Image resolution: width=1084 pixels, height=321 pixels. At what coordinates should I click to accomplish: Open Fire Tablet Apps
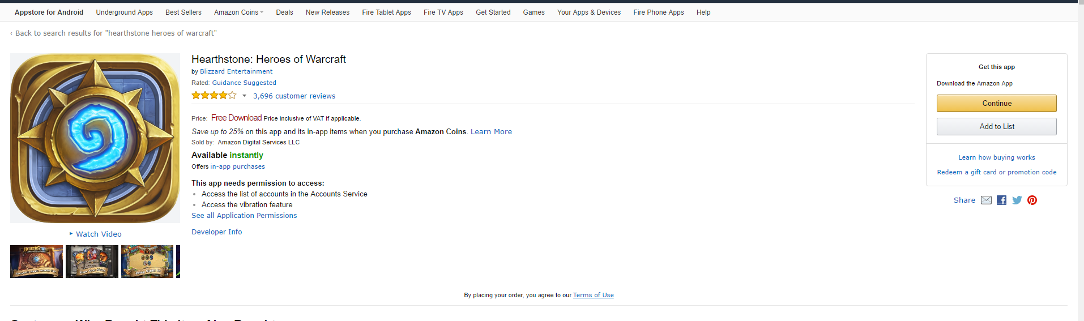tap(386, 12)
